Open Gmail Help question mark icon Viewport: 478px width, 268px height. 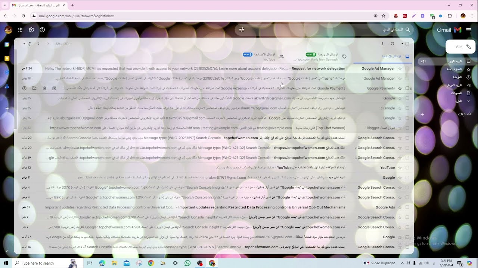(42, 30)
